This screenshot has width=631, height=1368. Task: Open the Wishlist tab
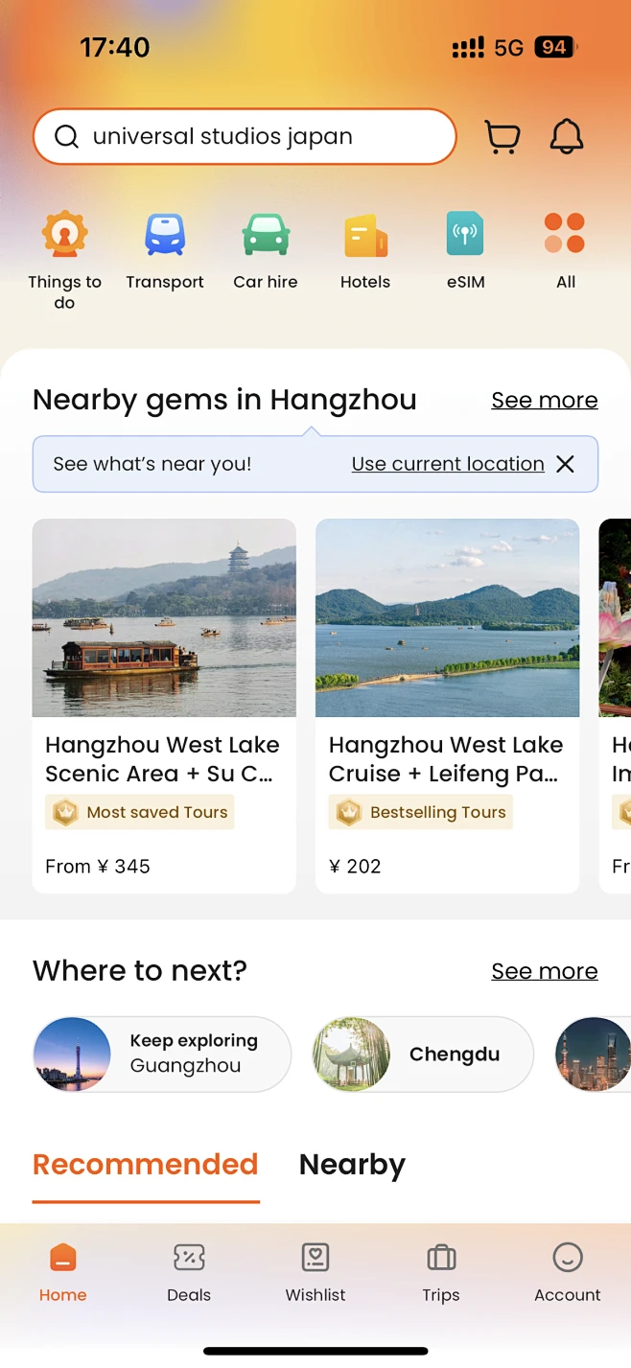click(x=315, y=1272)
